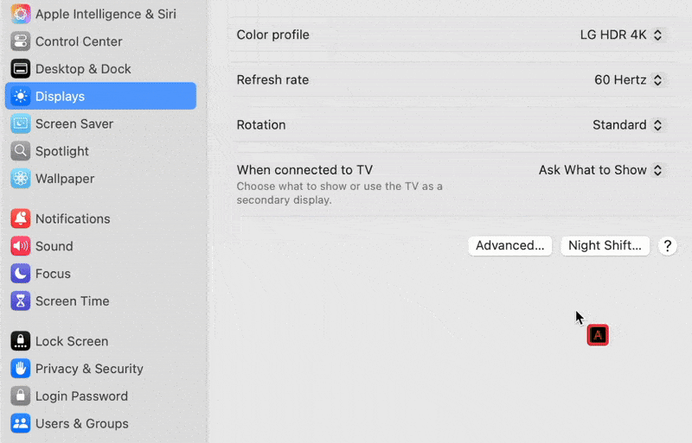Screen dimensions: 692x443
Task: Open the Rotation dropdown
Action: tap(628, 125)
